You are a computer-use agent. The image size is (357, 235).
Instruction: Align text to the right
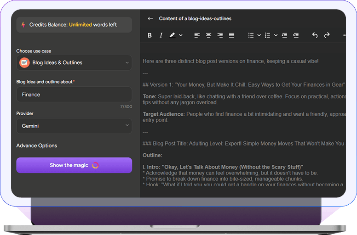click(x=220, y=35)
